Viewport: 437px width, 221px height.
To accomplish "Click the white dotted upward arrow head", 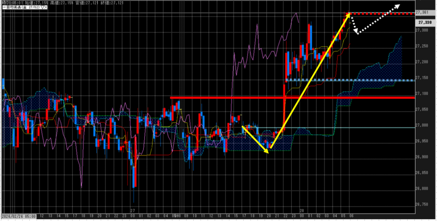I will (x=397, y=6).
